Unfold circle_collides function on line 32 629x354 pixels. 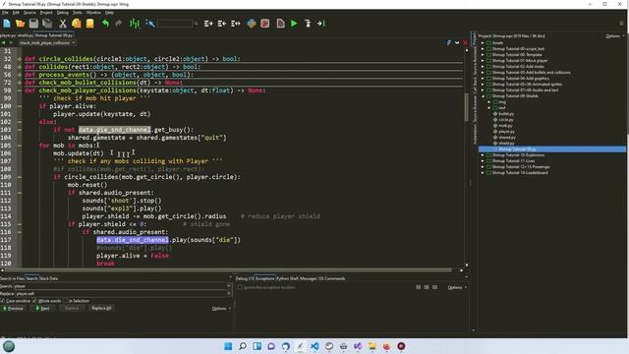point(20,59)
